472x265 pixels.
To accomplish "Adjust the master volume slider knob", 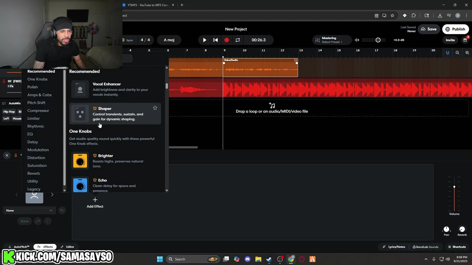I will pos(378,40).
